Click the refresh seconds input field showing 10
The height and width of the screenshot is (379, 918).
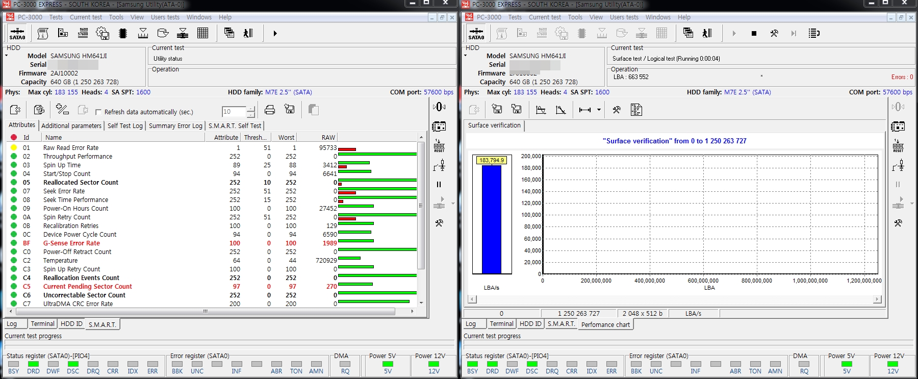tap(234, 112)
